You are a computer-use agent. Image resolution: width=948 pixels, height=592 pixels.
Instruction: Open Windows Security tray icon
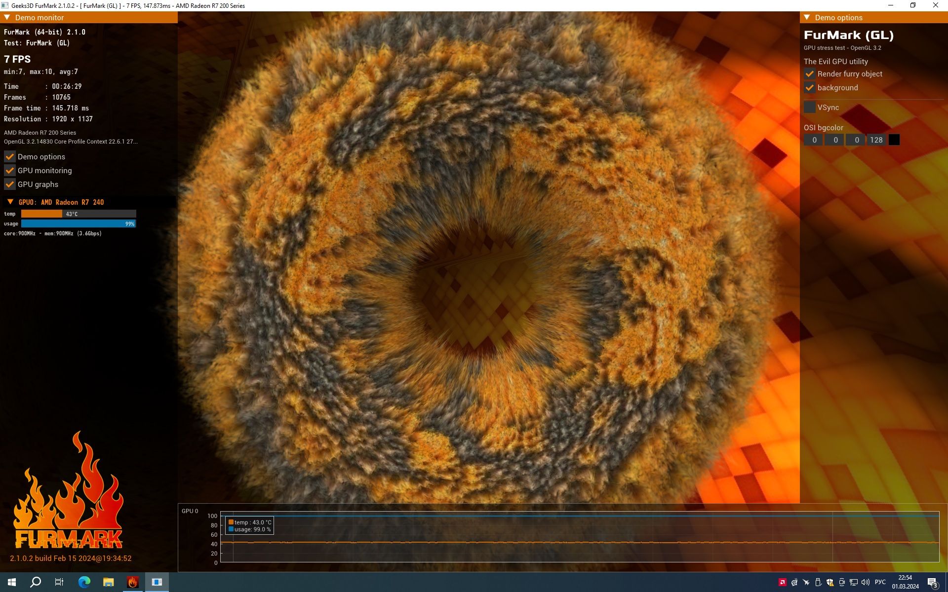830,582
